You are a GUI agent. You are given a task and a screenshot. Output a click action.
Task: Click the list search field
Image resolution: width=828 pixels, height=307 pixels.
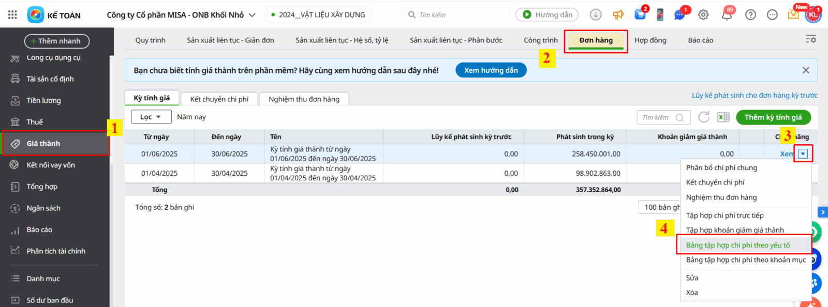(x=657, y=117)
